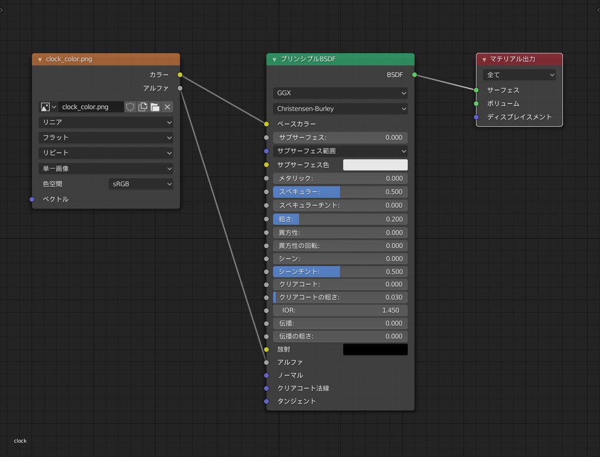Click the メタリック 0.000 value field
600x457 pixels.
click(340, 178)
